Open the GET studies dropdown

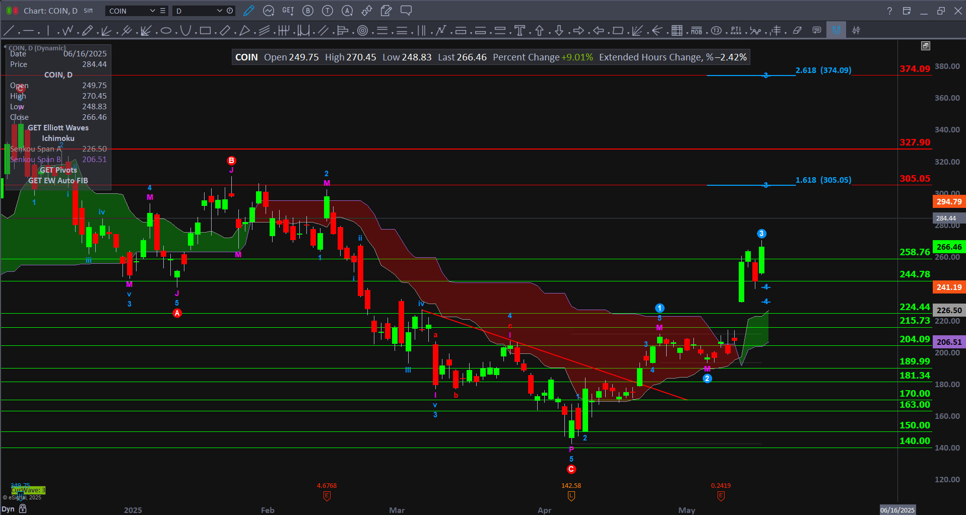(x=288, y=11)
